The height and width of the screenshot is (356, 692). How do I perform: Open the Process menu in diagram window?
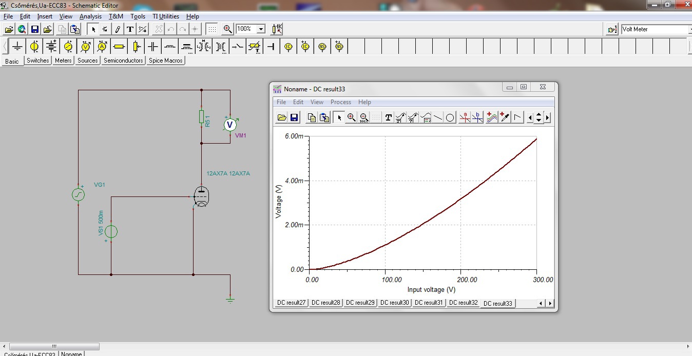pyautogui.click(x=340, y=102)
